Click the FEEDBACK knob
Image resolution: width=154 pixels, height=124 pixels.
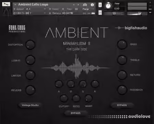click(x=122, y=90)
